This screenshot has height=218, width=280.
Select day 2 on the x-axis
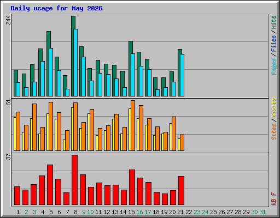point(26,212)
